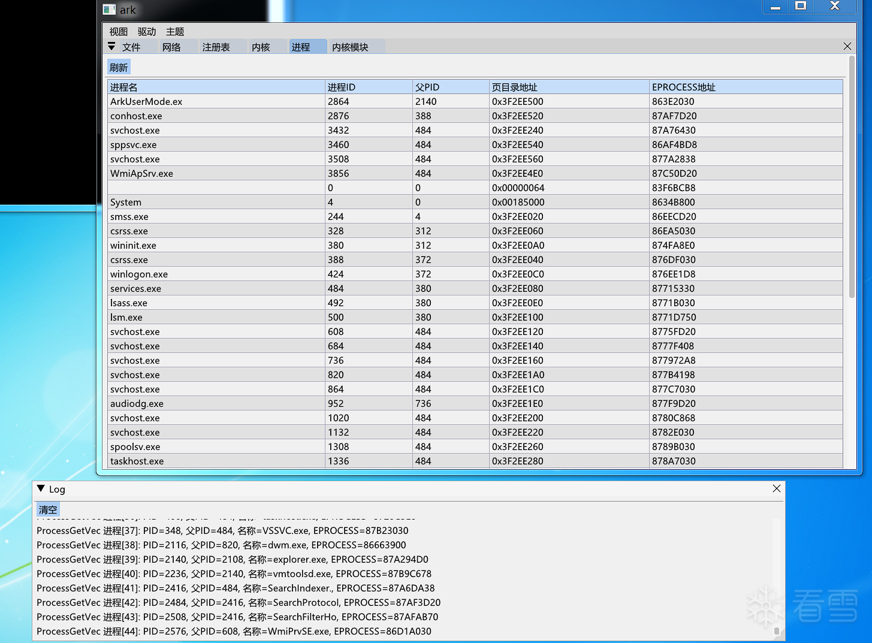Select the WmiApSrv.exe process name
Image resolution: width=872 pixels, height=643 pixels.
(141, 173)
